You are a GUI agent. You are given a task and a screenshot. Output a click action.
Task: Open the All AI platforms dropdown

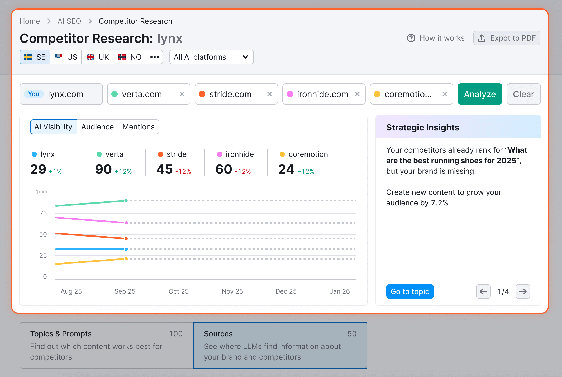211,57
